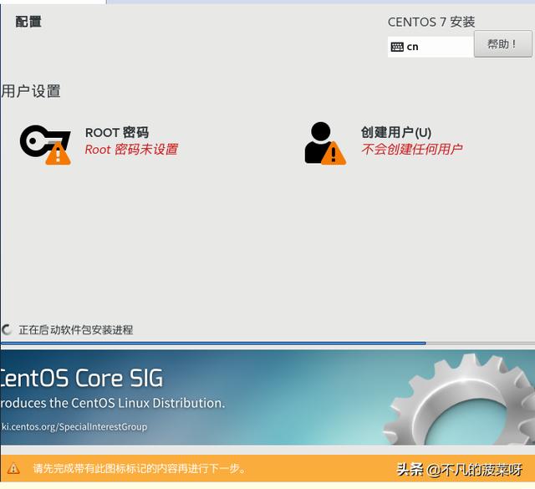Click the spinner icon beside install status

(8, 330)
